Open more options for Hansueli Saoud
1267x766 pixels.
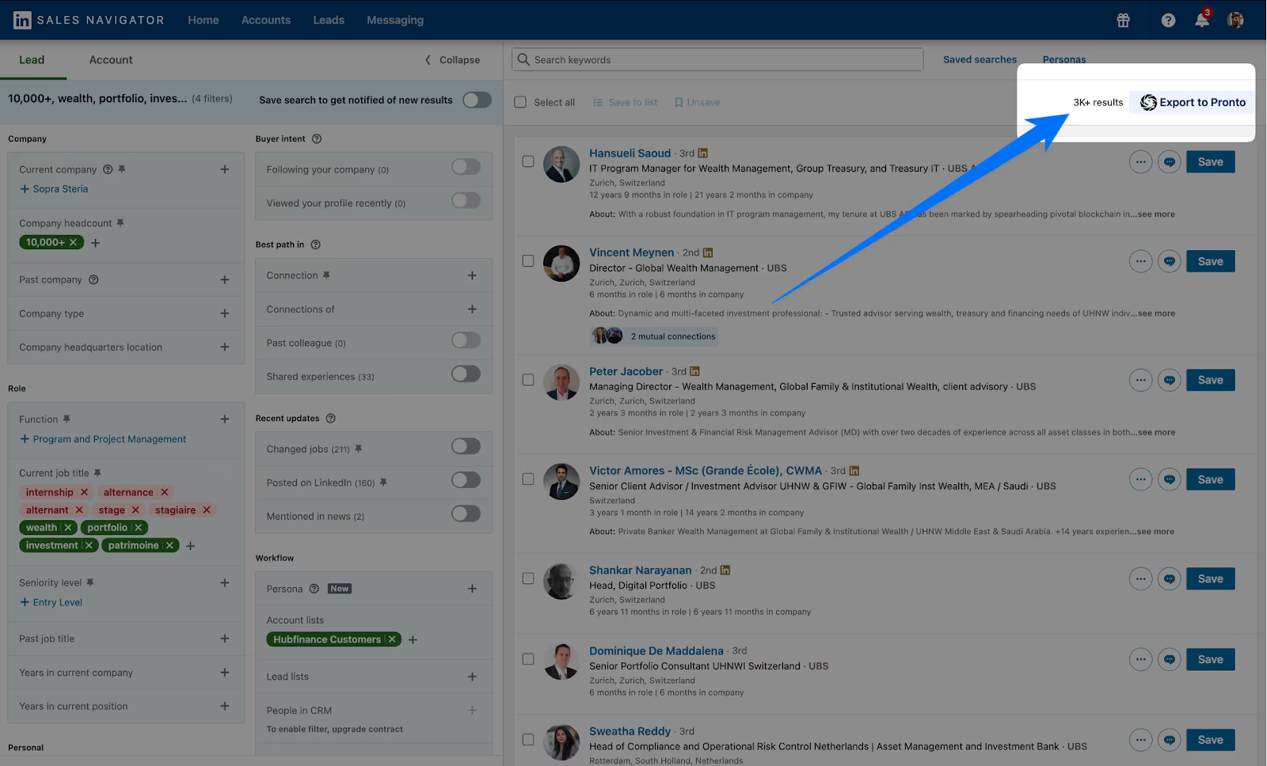pyautogui.click(x=1140, y=162)
